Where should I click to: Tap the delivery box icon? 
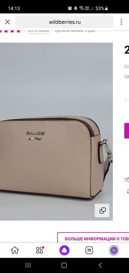point(127,180)
